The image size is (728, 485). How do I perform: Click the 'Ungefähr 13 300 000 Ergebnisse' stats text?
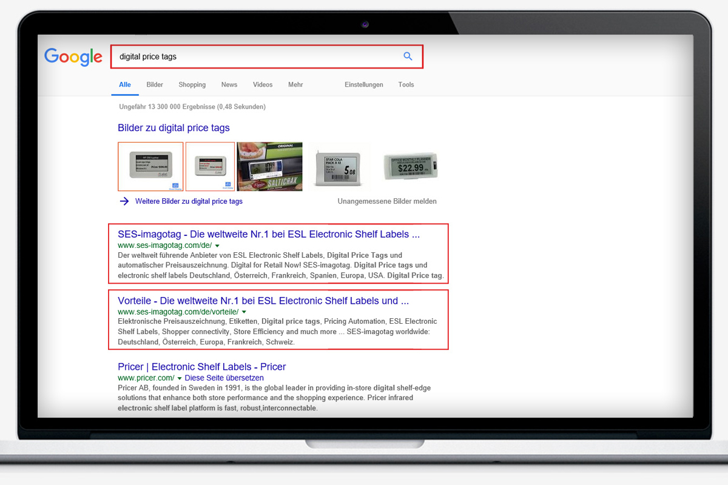[192, 107]
